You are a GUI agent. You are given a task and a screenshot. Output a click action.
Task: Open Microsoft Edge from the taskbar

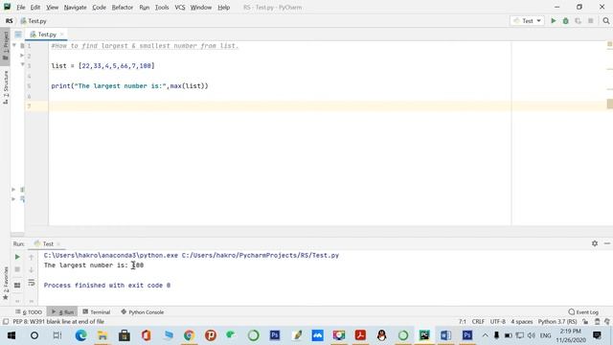point(80,335)
